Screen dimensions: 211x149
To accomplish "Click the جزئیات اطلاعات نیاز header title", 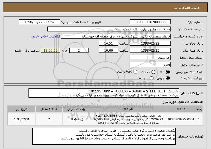I will click(x=187, y=8).
